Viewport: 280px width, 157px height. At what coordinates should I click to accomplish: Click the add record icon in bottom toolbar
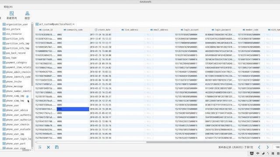(x=40, y=147)
